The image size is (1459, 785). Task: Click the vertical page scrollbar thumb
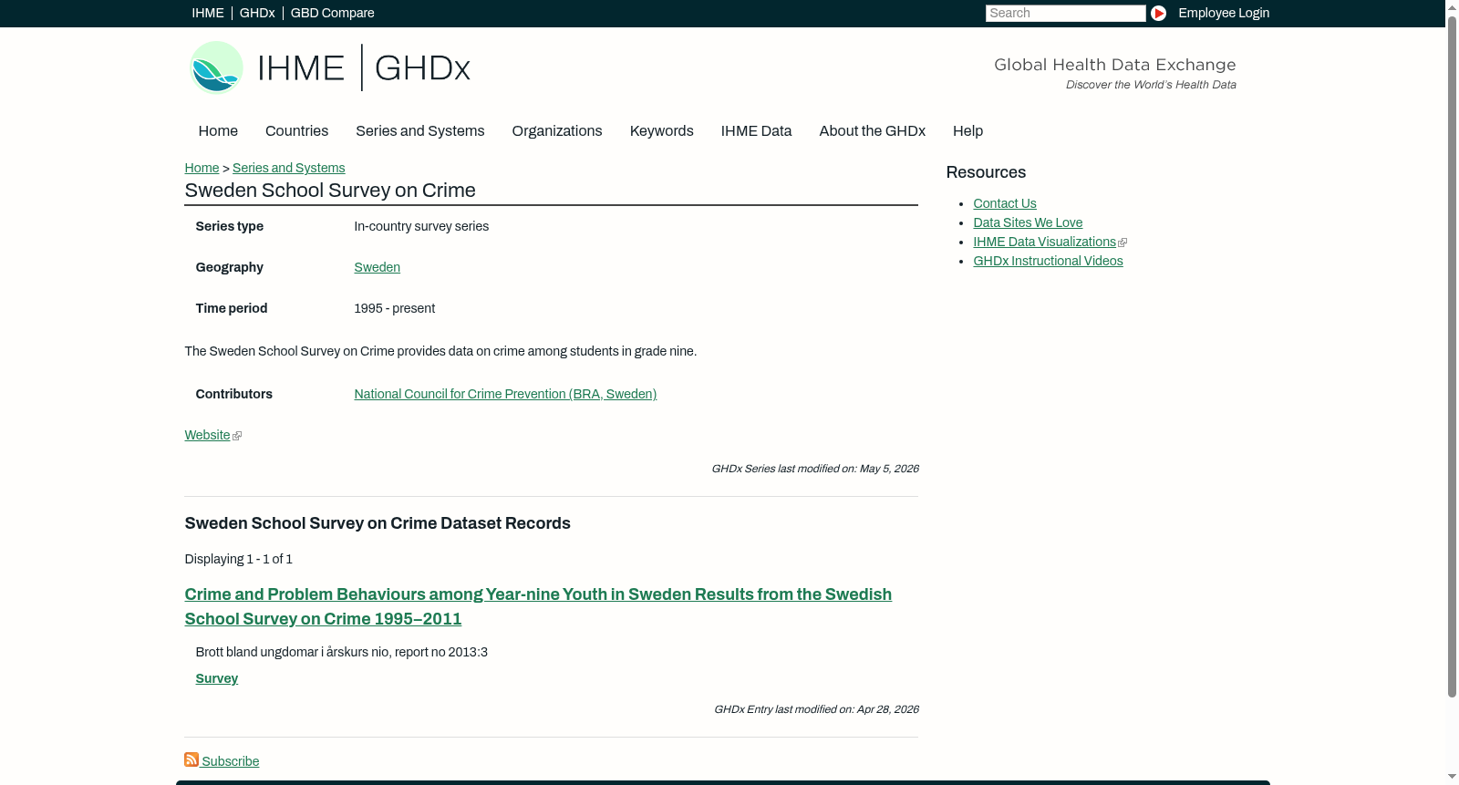[1452, 356]
